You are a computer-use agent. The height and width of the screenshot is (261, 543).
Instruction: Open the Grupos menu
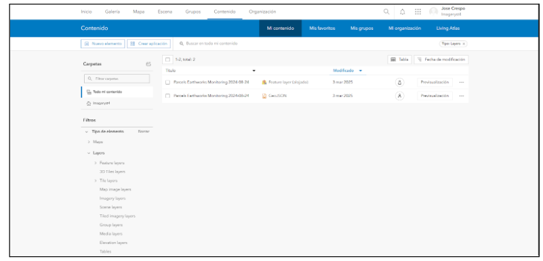tap(193, 12)
